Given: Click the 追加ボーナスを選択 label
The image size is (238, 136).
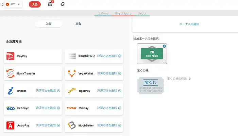Looking at the screenshot, I should tap(147, 39).
